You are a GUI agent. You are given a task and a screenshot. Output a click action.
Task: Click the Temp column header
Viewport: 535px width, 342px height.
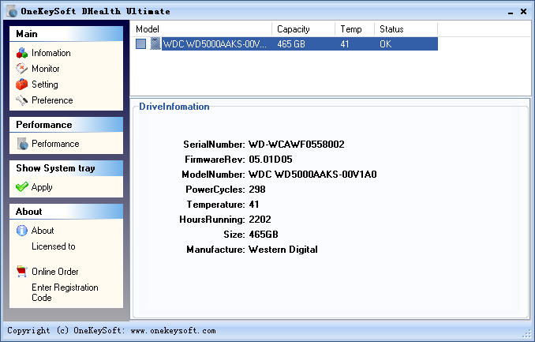tap(354, 29)
